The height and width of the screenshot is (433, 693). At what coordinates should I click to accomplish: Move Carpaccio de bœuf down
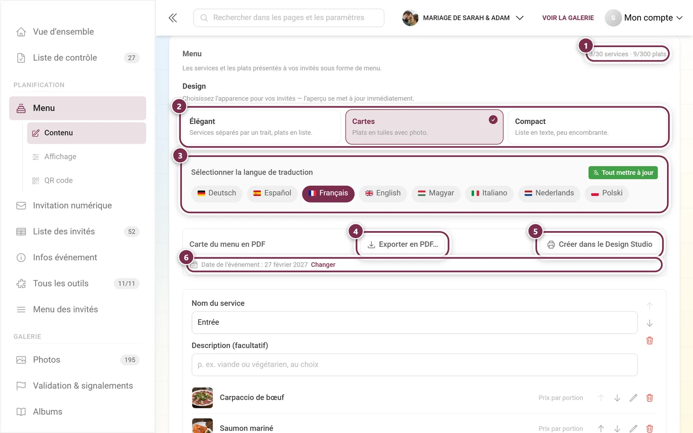click(x=617, y=398)
